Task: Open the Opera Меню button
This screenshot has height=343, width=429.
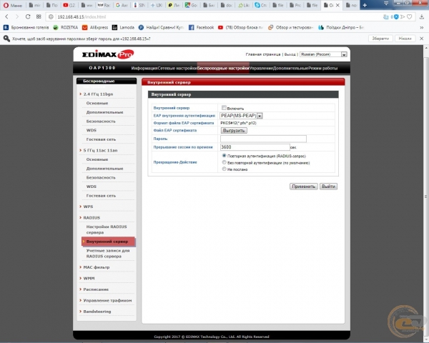Action: point(13,5)
